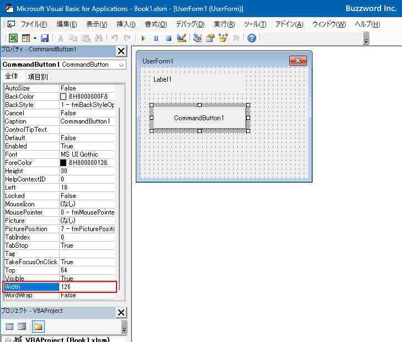Open the 表示(V) menu
Screen dimensions: 402x342
[x=97, y=24]
